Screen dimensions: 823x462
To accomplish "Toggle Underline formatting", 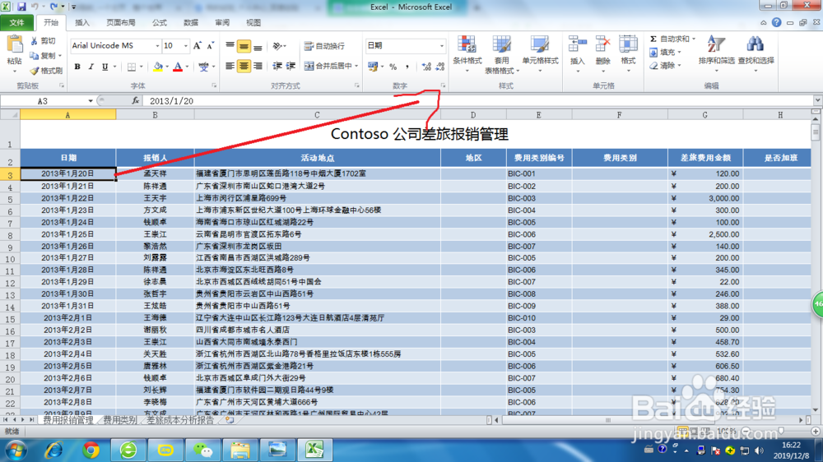I will [105, 67].
